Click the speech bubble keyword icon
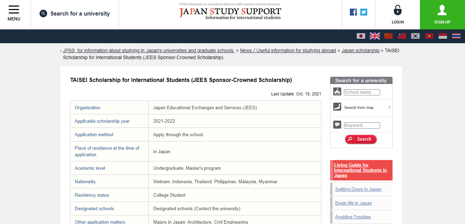Screen dimensions: 465x224 (x=337, y=125)
